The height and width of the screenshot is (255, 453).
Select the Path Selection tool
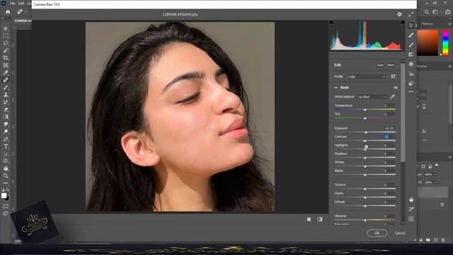(x=6, y=154)
